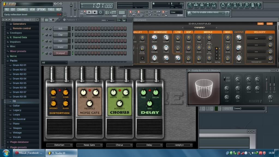Click the Snare channel button
The height and width of the screenshot is (157, 279).
pyautogui.click(x=61, y=47)
